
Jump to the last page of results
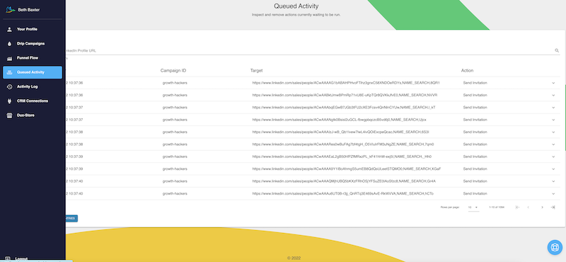[x=553, y=207]
